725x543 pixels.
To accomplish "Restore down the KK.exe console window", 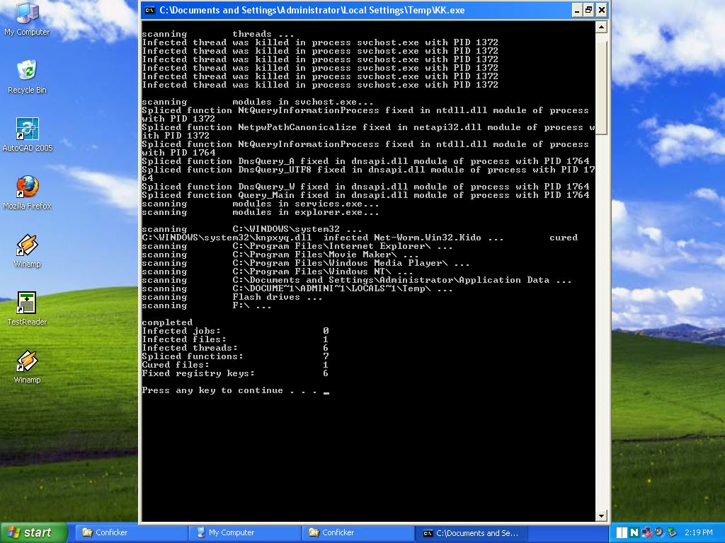I will (x=588, y=10).
